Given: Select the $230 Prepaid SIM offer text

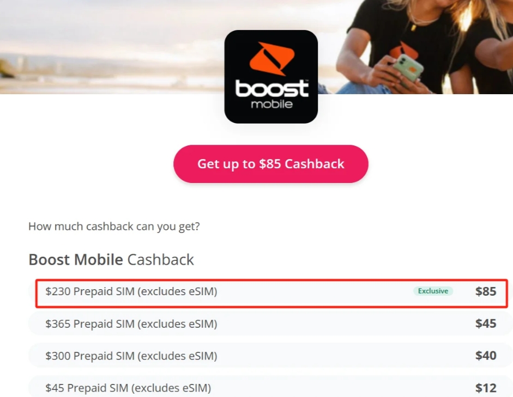Looking at the screenshot, I should click(x=131, y=291).
